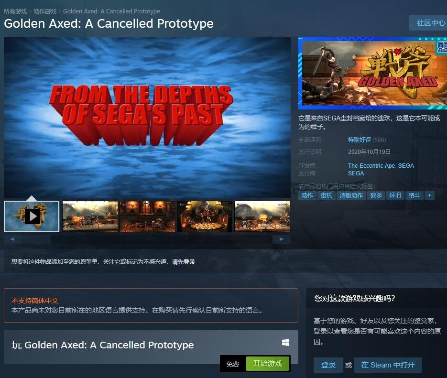Play the trailer video thumbnail
This screenshot has width=447, height=378.
[32, 216]
